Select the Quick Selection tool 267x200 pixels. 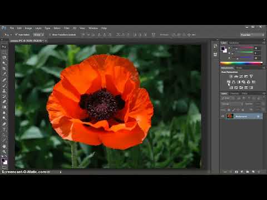tap(4, 63)
